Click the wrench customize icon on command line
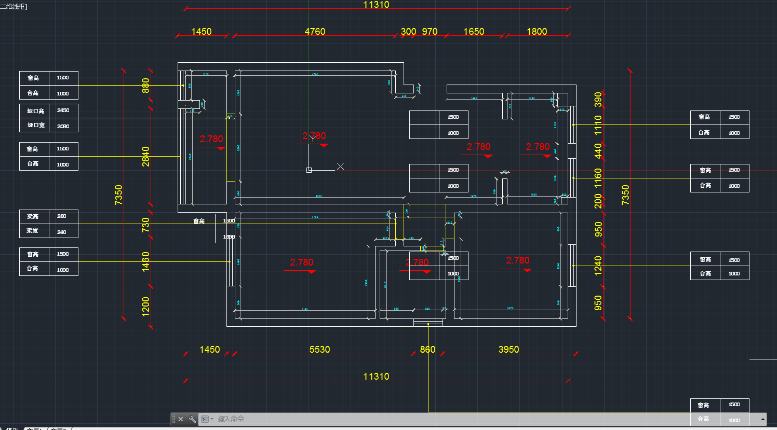 [192, 419]
